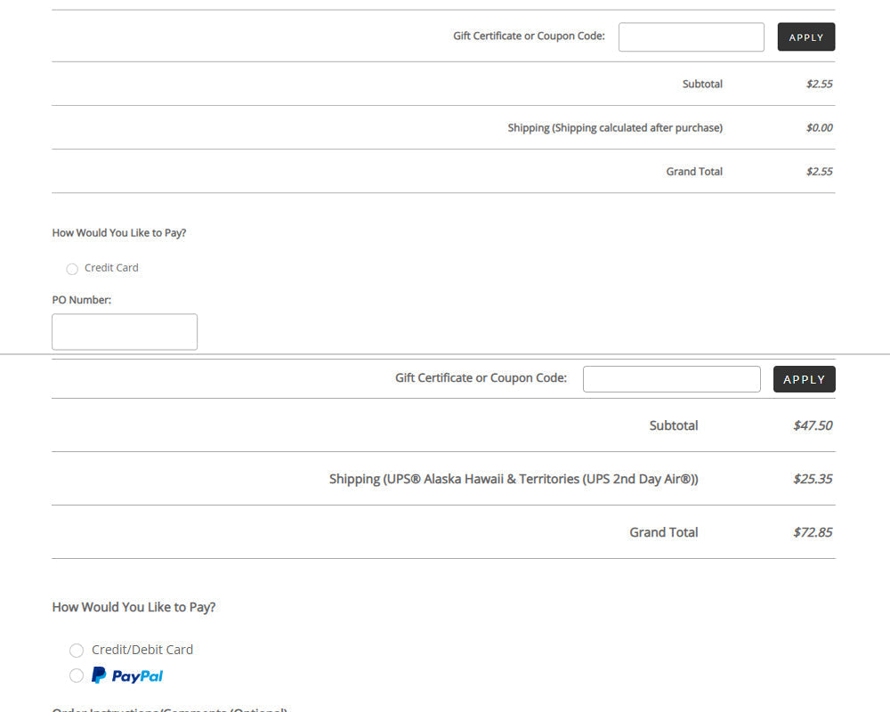Click the Grand Total amount $72.85
Image resolution: width=890 pixels, height=712 pixels.
(x=813, y=532)
